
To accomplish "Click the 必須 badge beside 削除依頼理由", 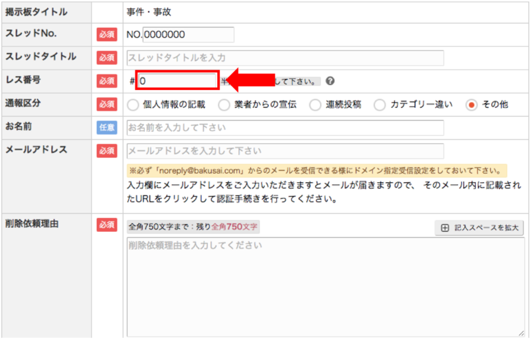I will (x=107, y=225).
